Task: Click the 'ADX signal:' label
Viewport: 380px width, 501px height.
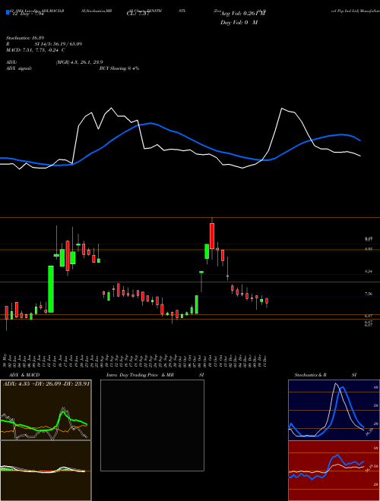Action: 18,68
